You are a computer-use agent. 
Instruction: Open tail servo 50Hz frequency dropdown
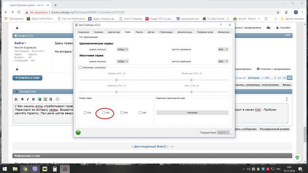[x=223, y=61]
